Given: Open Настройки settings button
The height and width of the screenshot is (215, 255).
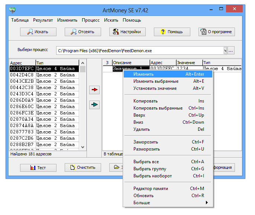Looking at the screenshot, I should click(127, 32).
